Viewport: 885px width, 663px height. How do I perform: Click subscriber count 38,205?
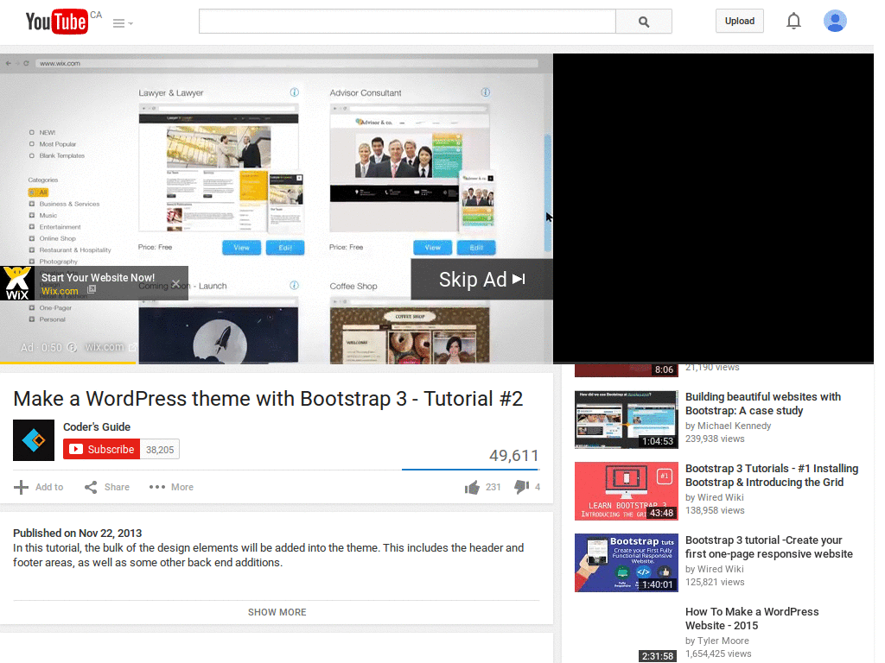(160, 449)
